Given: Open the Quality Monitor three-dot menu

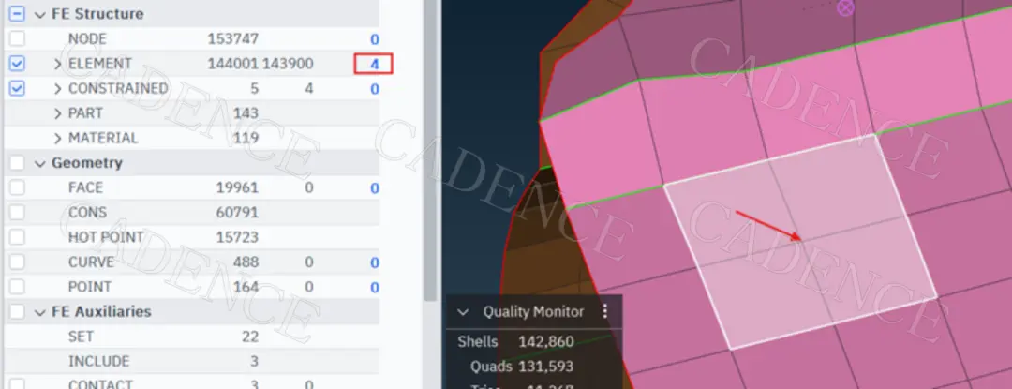Looking at the screenshot, I should (x=604, y=311).
